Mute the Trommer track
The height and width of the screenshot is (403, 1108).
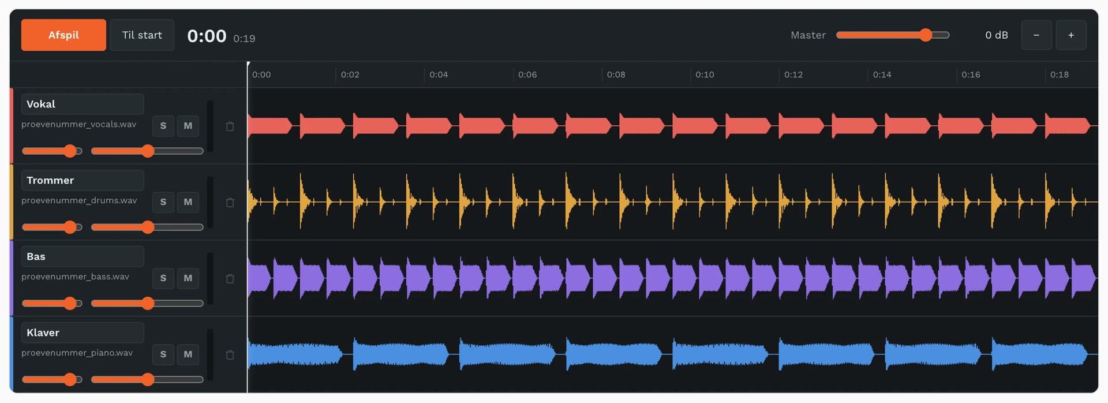coord(188,202)
